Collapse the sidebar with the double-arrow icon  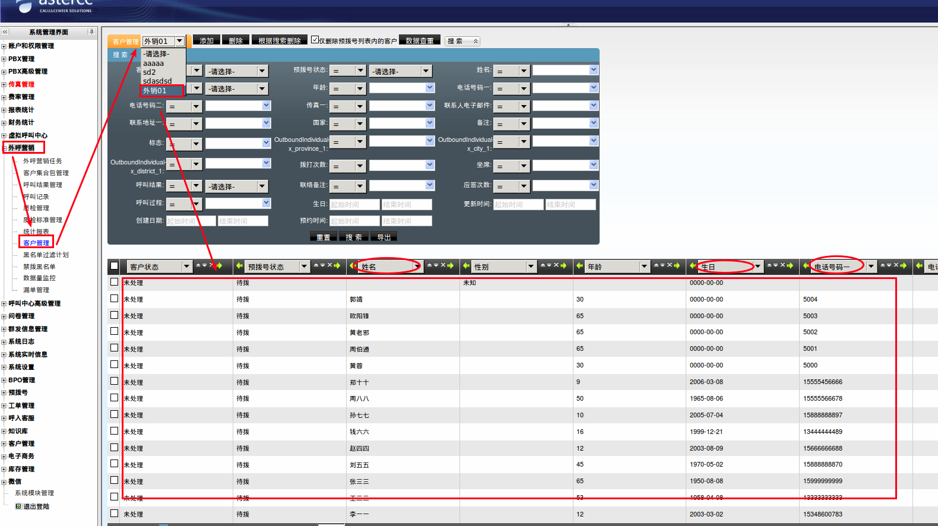[x=5, y=32]
